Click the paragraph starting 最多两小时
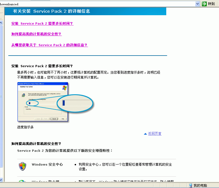This screenshot has width=219, height=188. coord(89,75)
